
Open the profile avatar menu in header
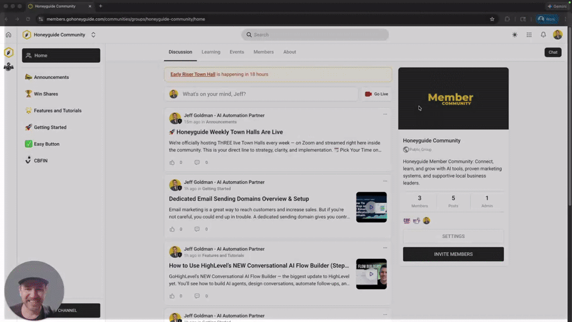pyautogui.click(x=557, y=35)
